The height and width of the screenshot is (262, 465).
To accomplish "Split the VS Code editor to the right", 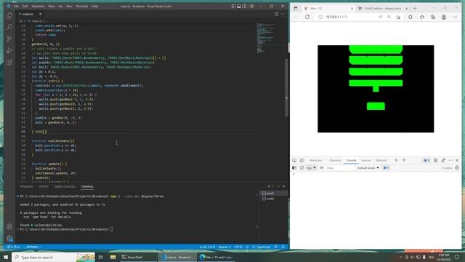I will (276, 14).
